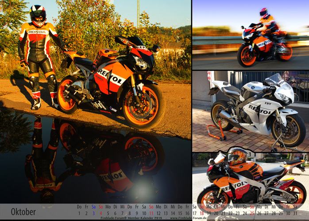The height and width of the screenshot is (221, 309).
Task: Open the motion-blurred riding photo
Action: coord(251,34)
